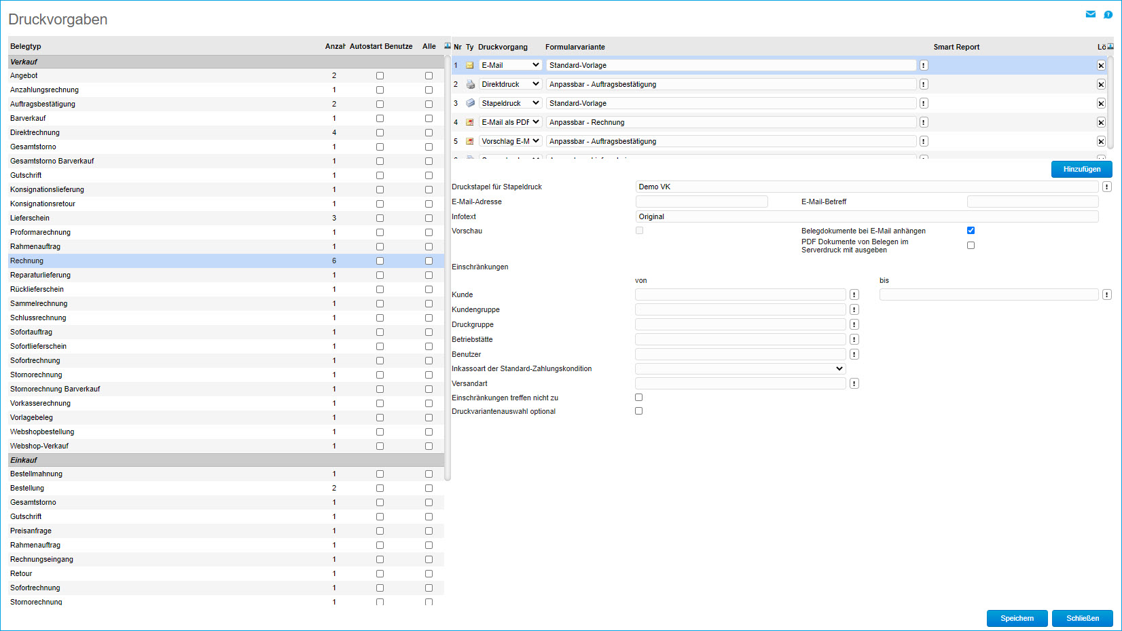Enable Einschränkungen treffen nicht zu
1122x631 pixels.
click(x=638, y=398)
